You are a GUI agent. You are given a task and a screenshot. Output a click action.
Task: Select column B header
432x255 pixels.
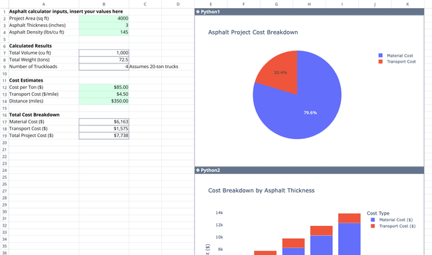(104, 4)
